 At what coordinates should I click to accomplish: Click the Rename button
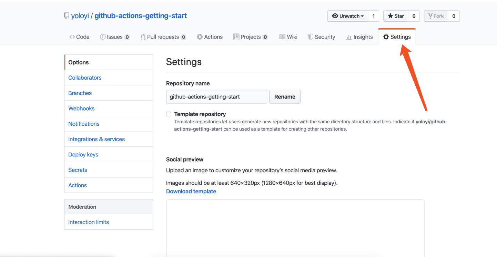[285, 97]
